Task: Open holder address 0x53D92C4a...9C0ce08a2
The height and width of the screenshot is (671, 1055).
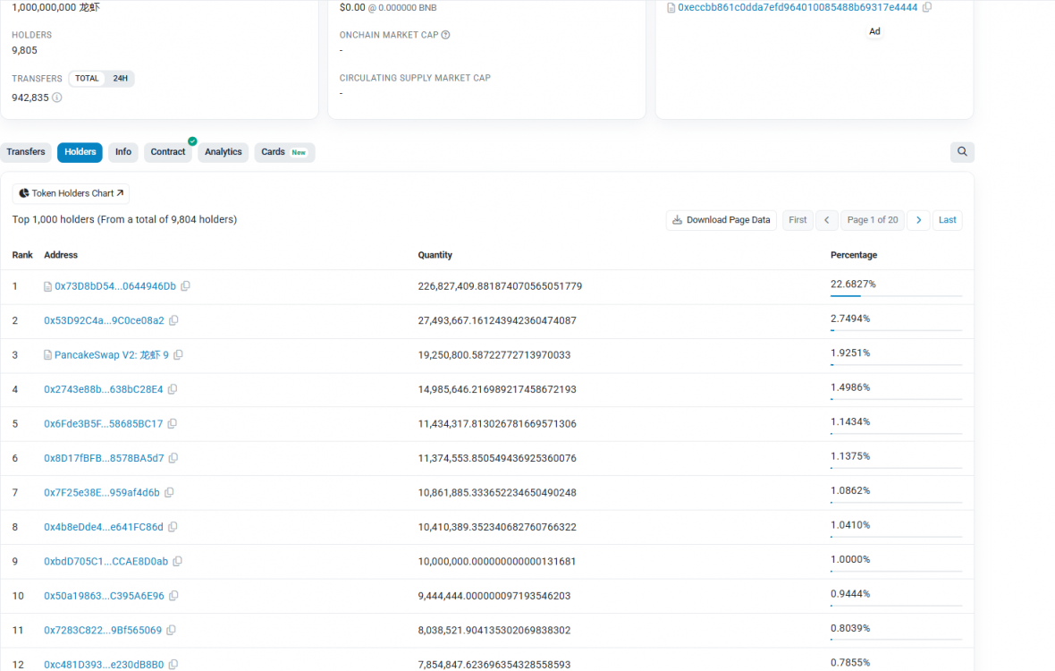Action: 104,320
